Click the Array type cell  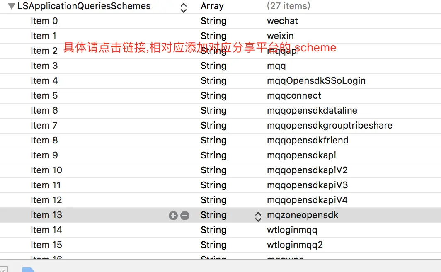click(212, 6)
